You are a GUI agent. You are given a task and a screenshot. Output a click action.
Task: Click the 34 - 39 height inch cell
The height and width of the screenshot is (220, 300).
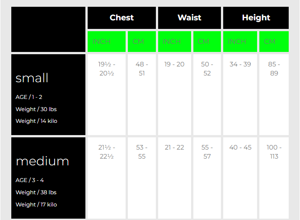[240, 64]
